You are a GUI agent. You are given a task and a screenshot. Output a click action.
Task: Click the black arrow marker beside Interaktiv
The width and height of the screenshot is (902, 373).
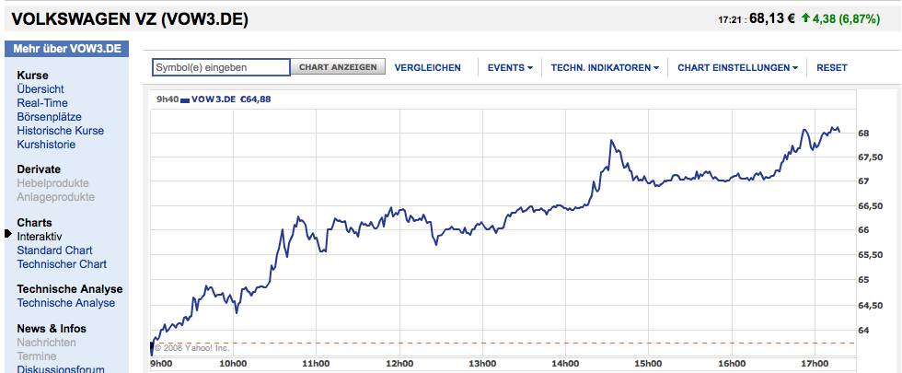(7, 234)
